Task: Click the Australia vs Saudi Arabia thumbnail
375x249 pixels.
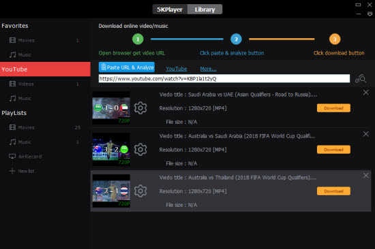Action: coord(111,150)
